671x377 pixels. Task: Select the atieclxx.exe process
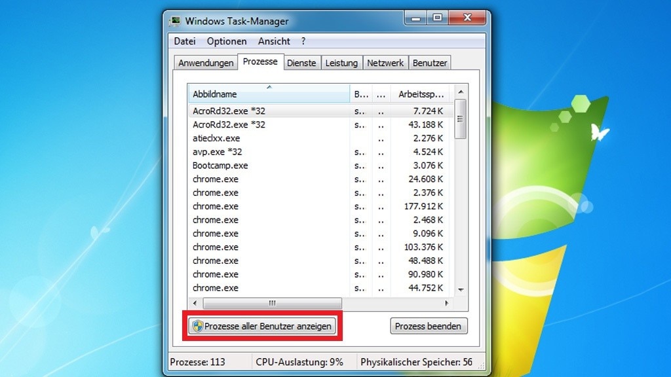point(320,138)
